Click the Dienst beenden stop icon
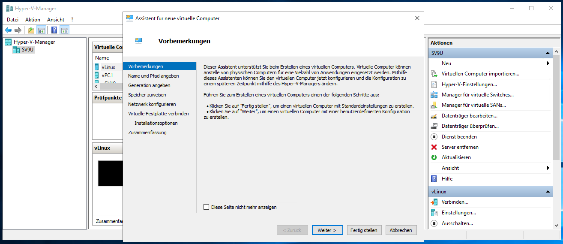 coord(434,137)
